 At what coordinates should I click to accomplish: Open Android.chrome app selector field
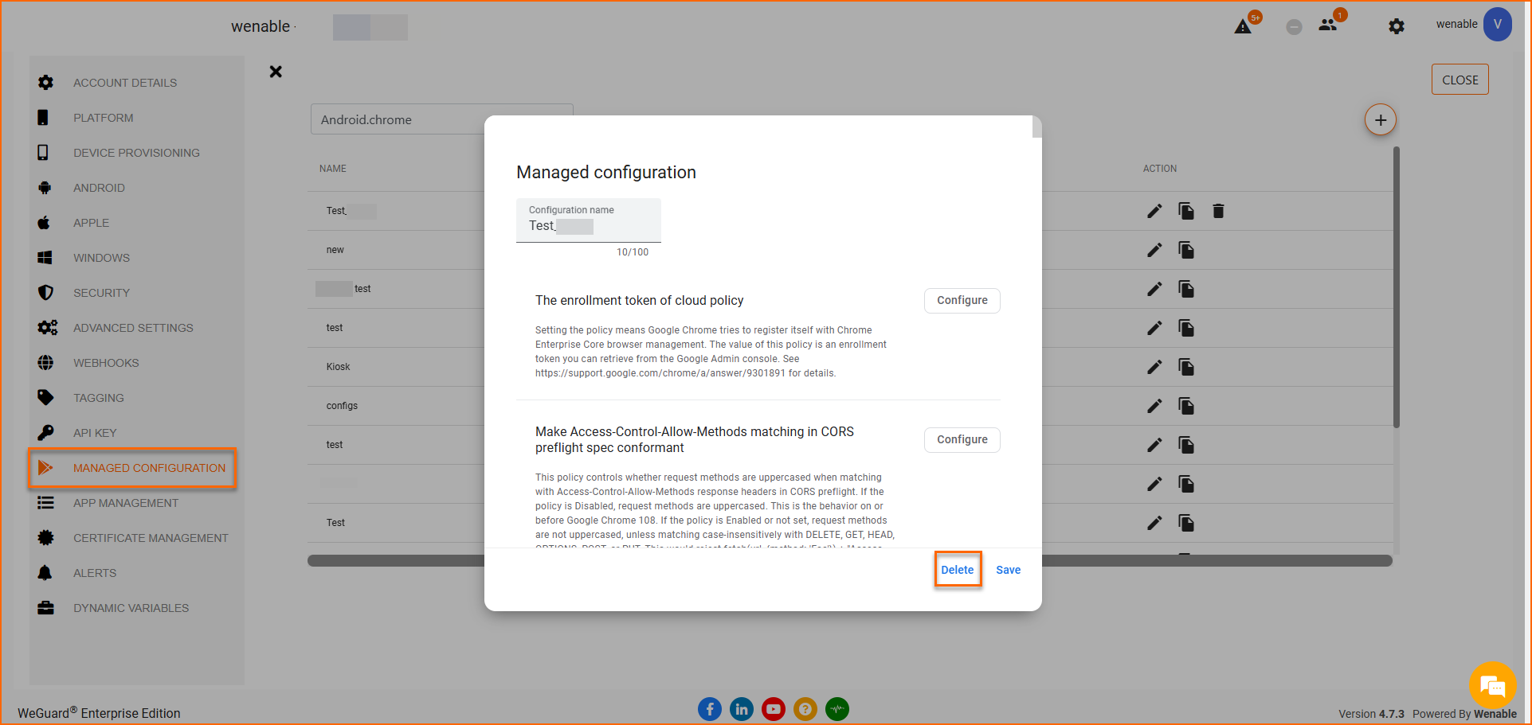[x=442, y=119]
